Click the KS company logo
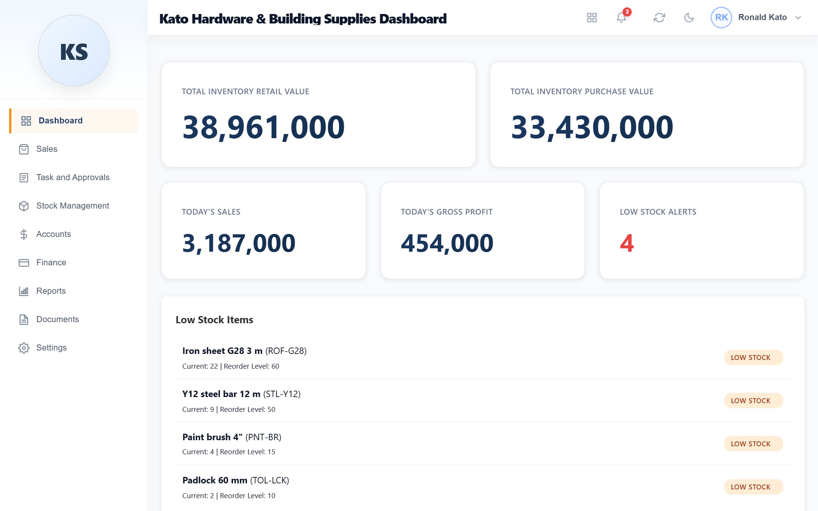The image size is (818, 511). [74, 51]
